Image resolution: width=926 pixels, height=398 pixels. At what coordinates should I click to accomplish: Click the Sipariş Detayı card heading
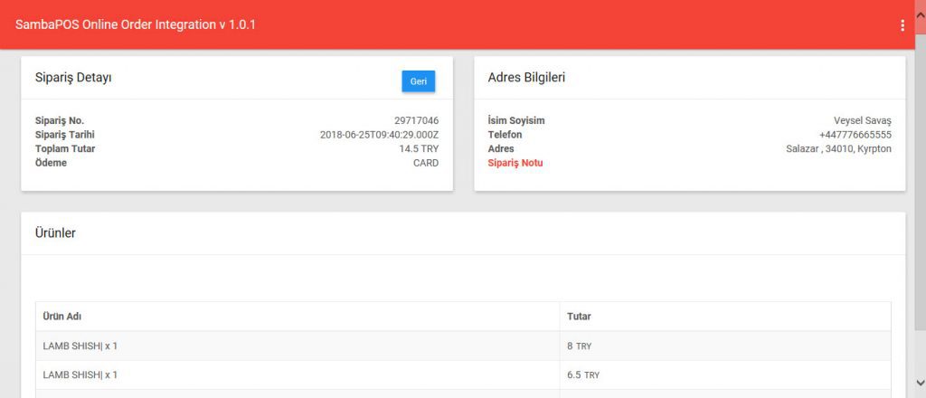pyautogui.click(x=73, y=78)
